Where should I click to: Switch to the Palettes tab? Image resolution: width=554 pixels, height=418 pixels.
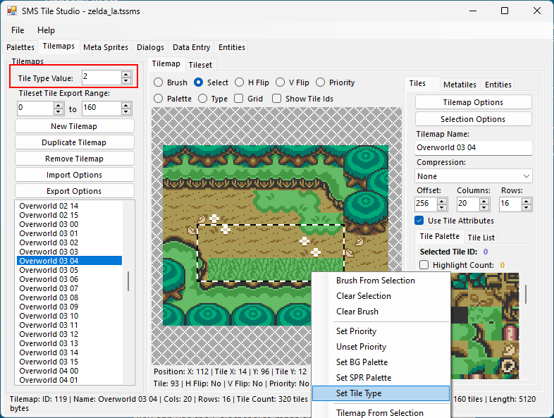tap(20, 47)
